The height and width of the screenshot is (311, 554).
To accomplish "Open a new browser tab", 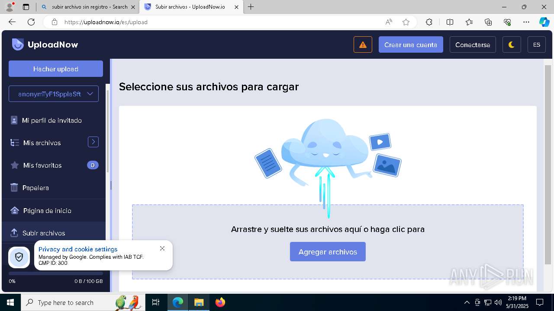I will (x=251, y=7).
